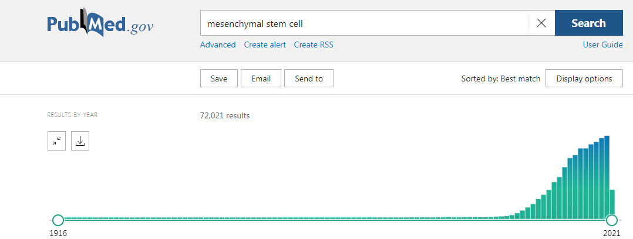Open the User Guide link
The width and height of the screenshot is (633, 239).
click(602, 45)
